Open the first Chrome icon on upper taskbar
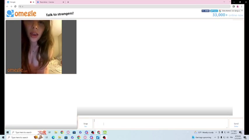Viewport: 249px width, 140px height. pyautogui.click(x=62, y=132)
